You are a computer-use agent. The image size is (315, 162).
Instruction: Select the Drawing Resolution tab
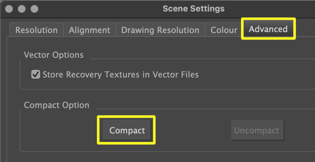pyautogui.click(x=160, y=30)
